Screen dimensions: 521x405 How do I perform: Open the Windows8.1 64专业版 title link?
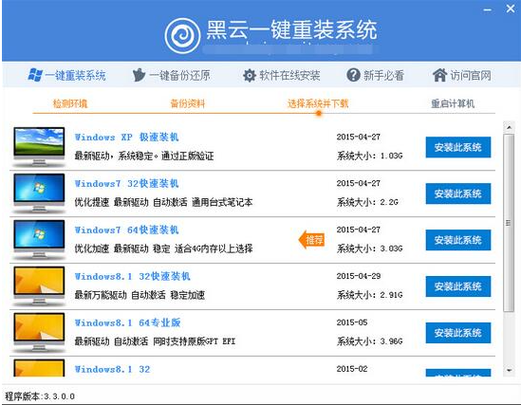127,323
